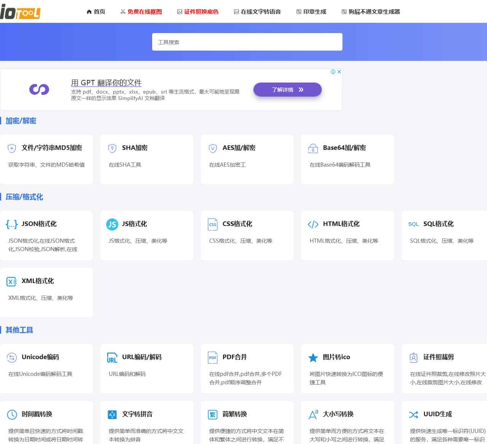Image resolution: width=487 pixels, height=444 pixels.
Task: Click the UUID generator shuffle icon
Action: click(x=414, y=415)
